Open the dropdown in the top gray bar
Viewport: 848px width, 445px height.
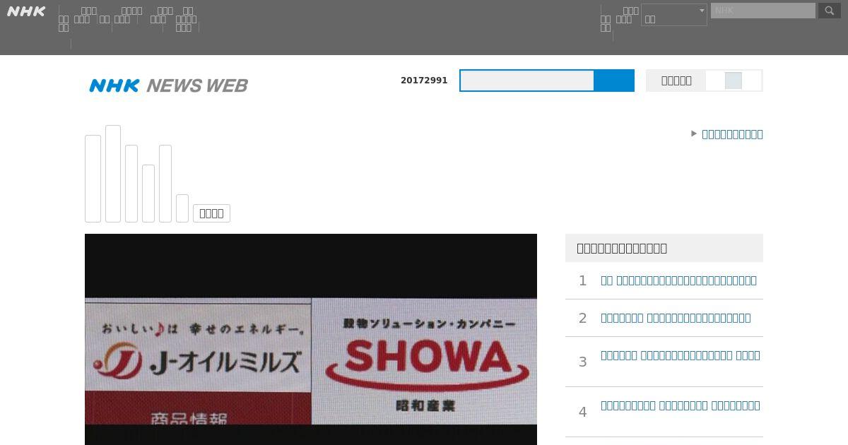673,15
